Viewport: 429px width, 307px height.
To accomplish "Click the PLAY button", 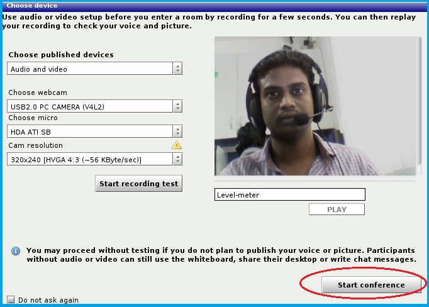I will [337, 209].
